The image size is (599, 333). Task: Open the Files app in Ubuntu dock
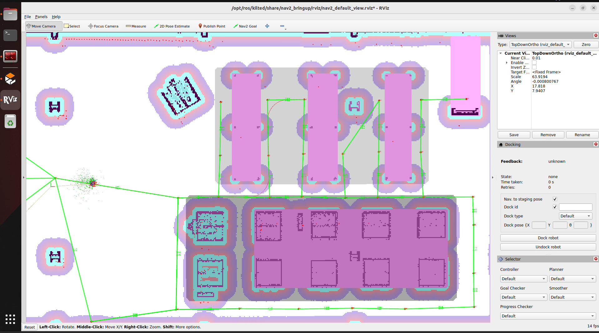pyautogui.click(x=10, y=14)
